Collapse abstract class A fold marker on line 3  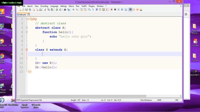[x=27, y=28]
